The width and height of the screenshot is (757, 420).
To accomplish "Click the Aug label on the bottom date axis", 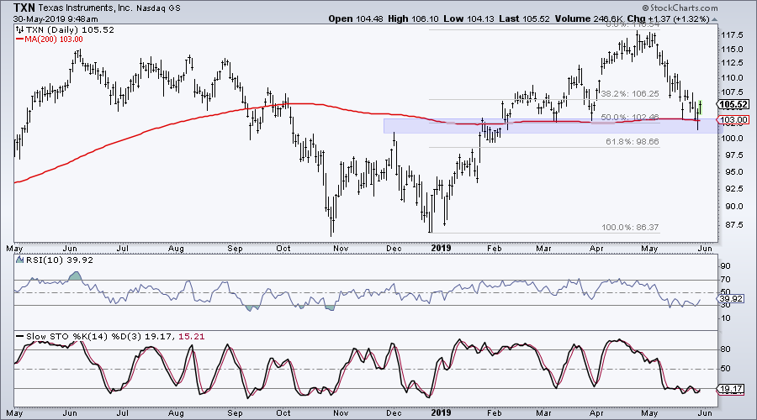I will [x=177, y=413].
